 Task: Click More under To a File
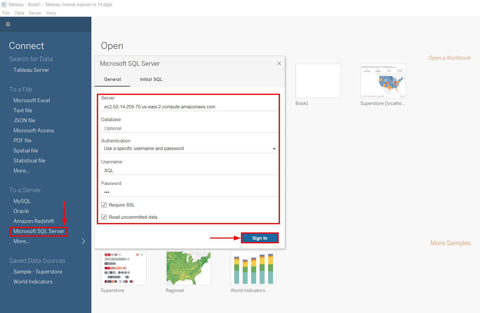click(x=22, y=171)
